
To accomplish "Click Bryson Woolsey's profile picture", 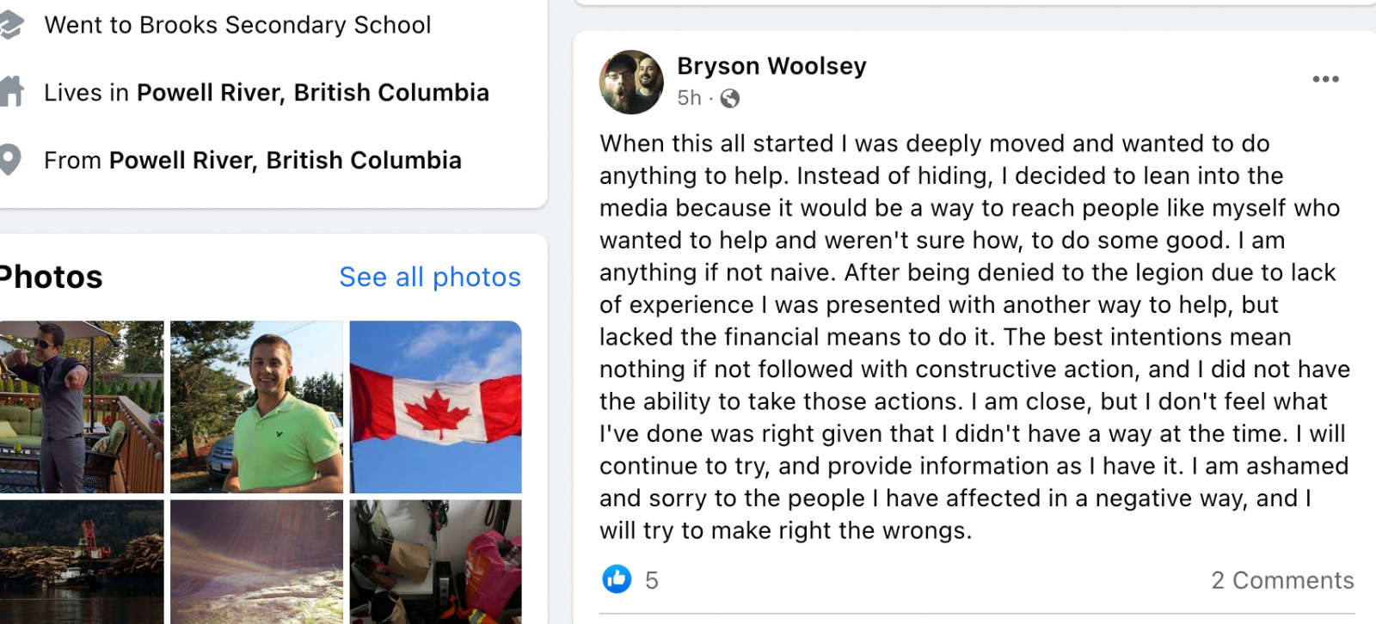I will (630, 82).
